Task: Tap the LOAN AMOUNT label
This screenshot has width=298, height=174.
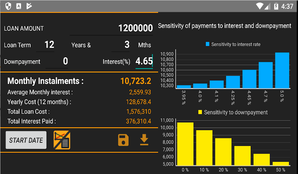Action: (x=24, y=28)
